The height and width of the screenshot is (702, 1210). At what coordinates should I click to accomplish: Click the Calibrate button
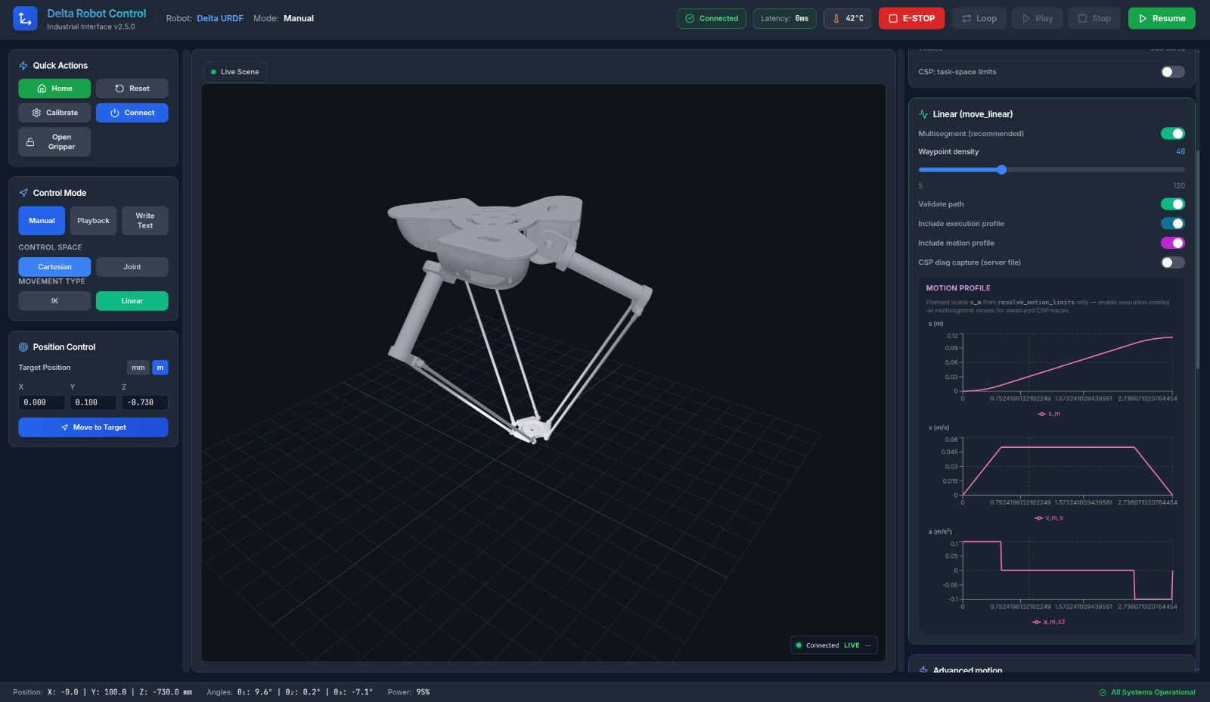click(54, 113)
